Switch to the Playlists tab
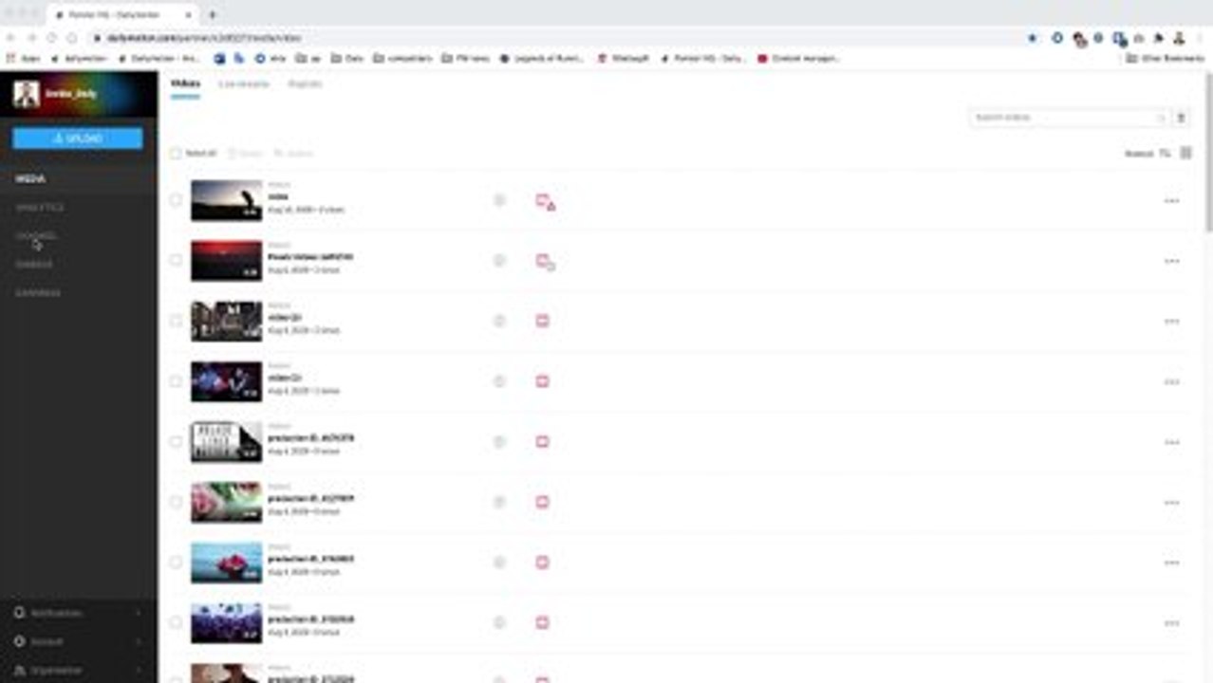Image resolution: width=1213 pixels, height=683 pixels. 305,83
